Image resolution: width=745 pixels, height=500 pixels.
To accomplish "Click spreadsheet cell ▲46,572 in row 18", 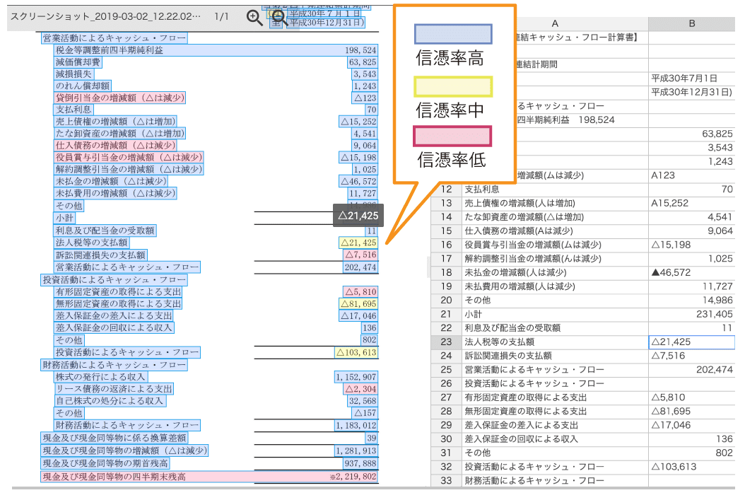I will 692,272.
